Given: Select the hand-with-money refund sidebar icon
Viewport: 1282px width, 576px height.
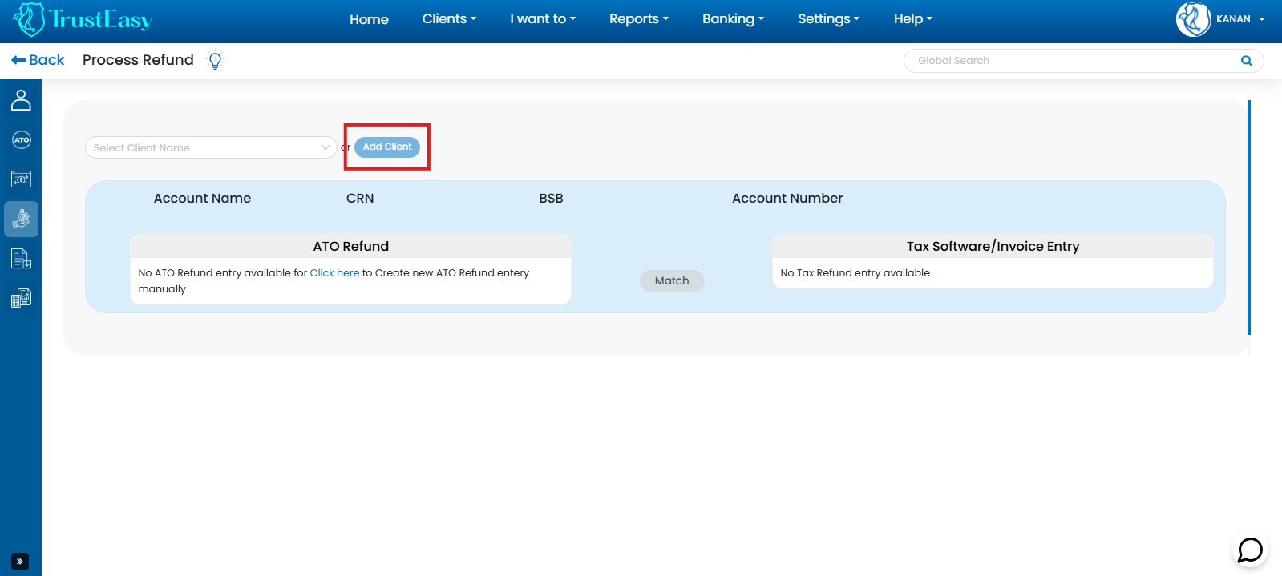Looking at the screenshot, I should (x=21, y=219).
